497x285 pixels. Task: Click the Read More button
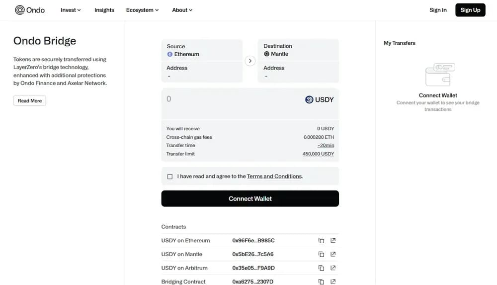30,100
